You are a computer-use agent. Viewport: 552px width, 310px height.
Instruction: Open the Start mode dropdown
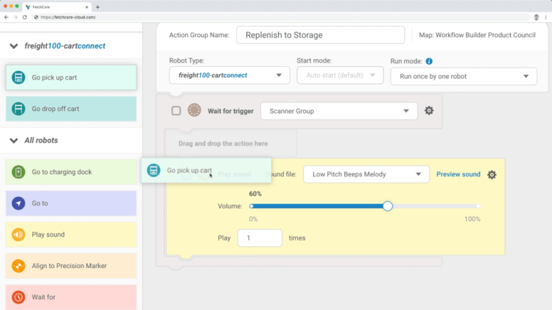339,76
